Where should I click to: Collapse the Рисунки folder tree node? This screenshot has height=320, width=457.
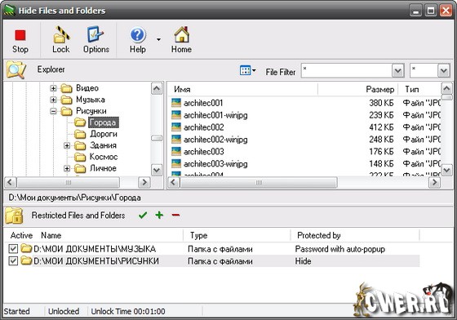[x=53, y=111]
